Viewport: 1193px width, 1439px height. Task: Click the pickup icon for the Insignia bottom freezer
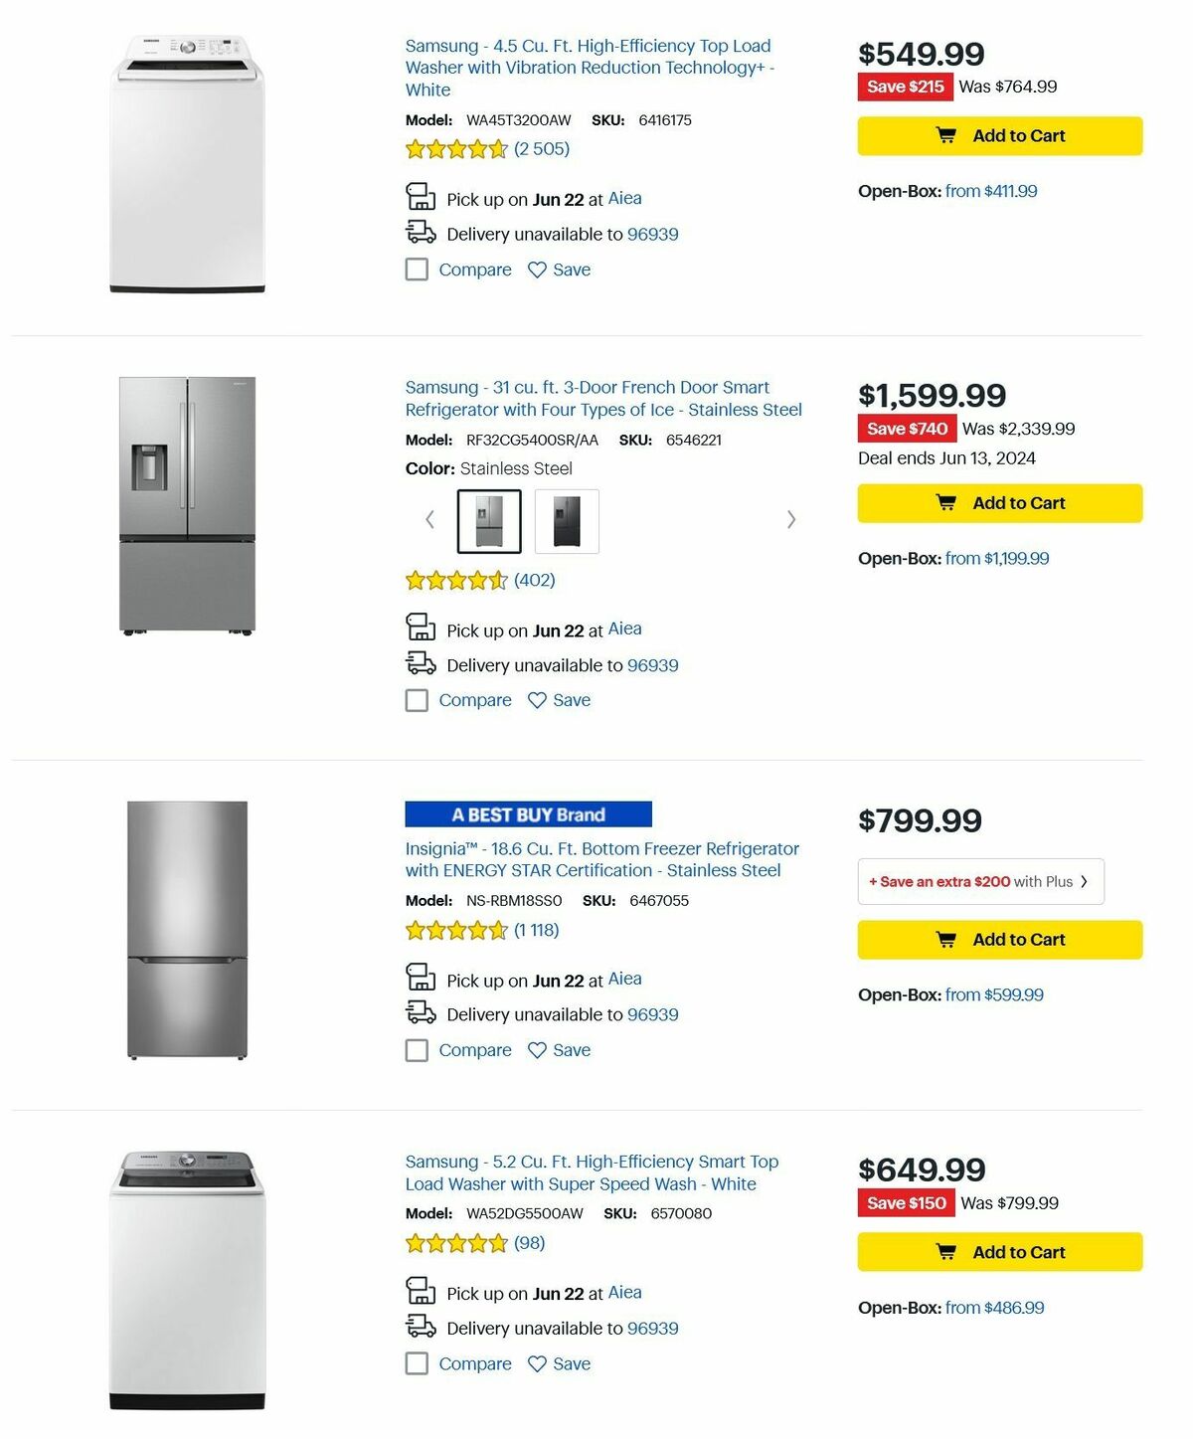(421, 979)
